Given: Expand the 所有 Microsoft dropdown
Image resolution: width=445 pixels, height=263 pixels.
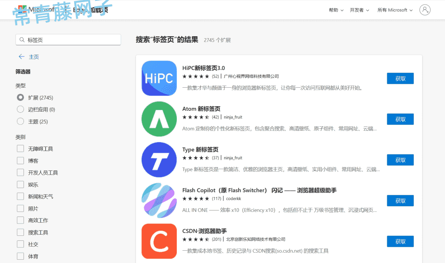Looking at the screenshot, I should (395, 10).
